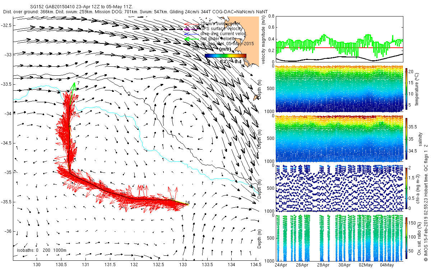The image size is (431, 269).
Task: Click the '20' tick on temperature colorbar
Action: pos(412,71)
